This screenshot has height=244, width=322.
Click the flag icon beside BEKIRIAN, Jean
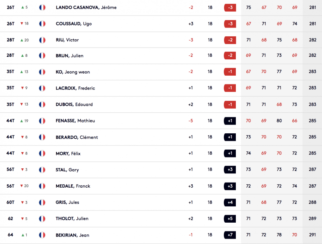pyautogui.click(x=42, y=235)
